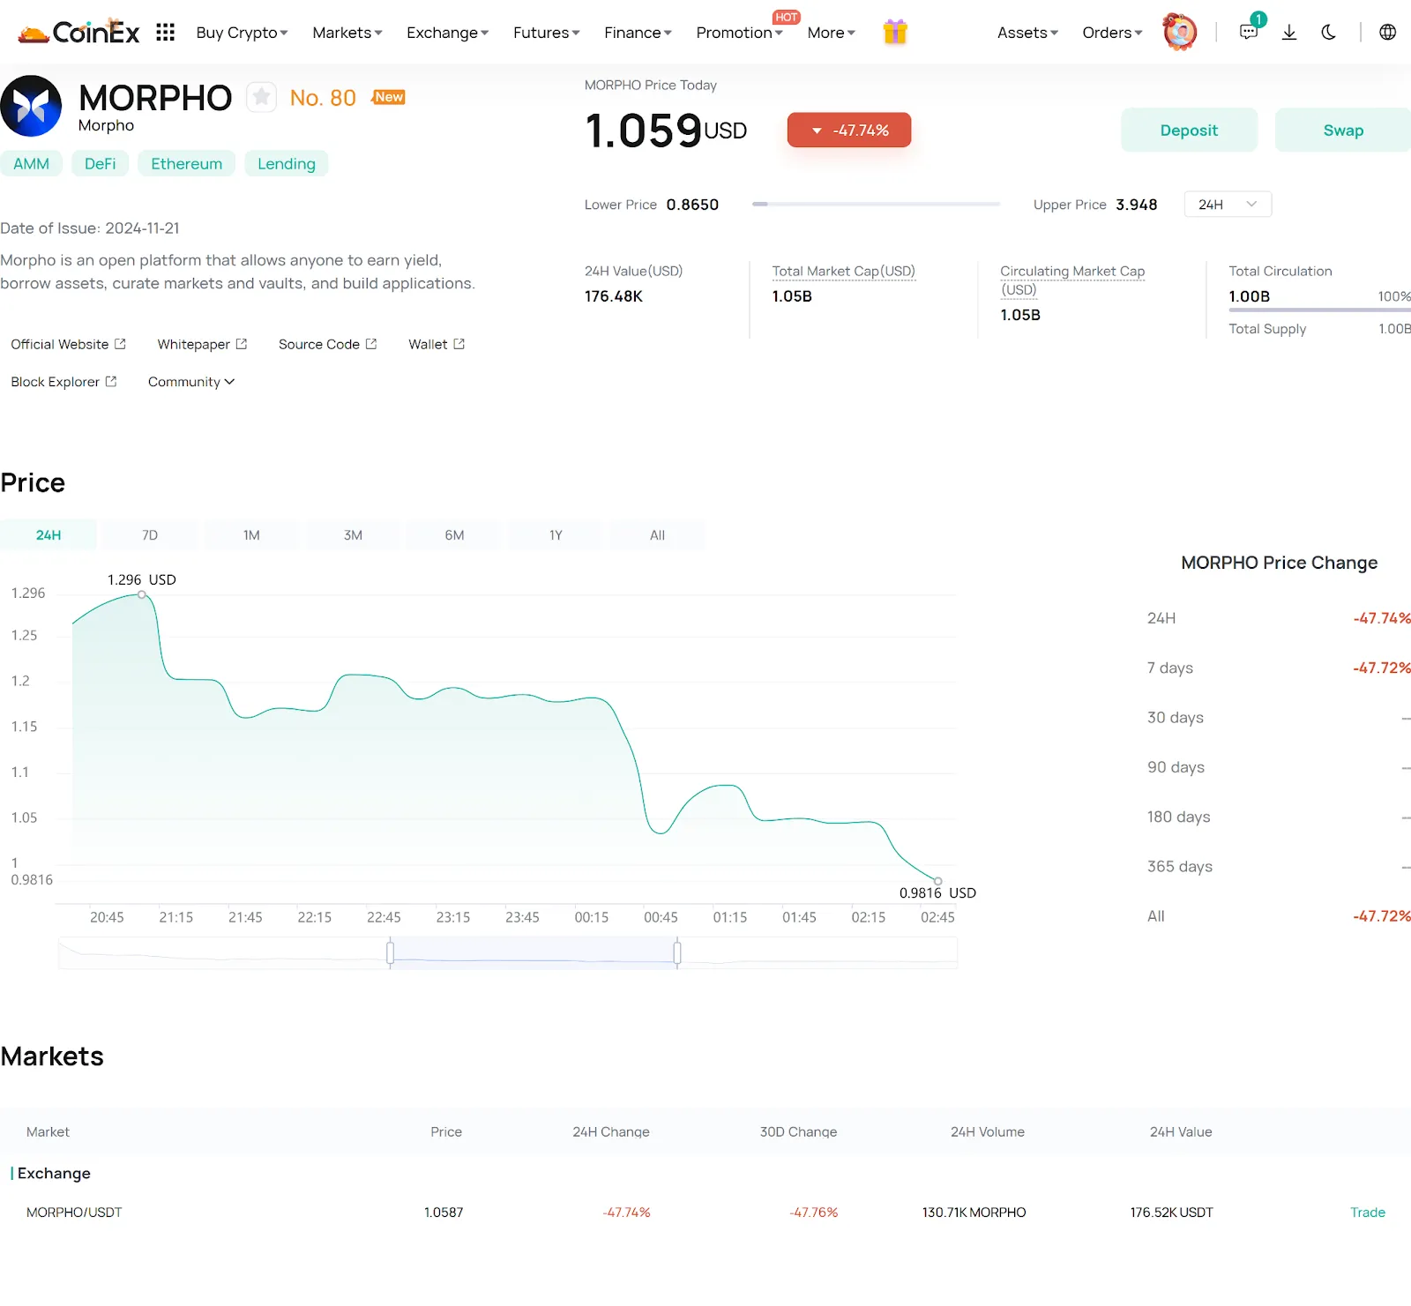The width and height of the screenshot is (1411, 1306).
Task: Click the 30D Change column header
Action: click(x=799, y=1132)
